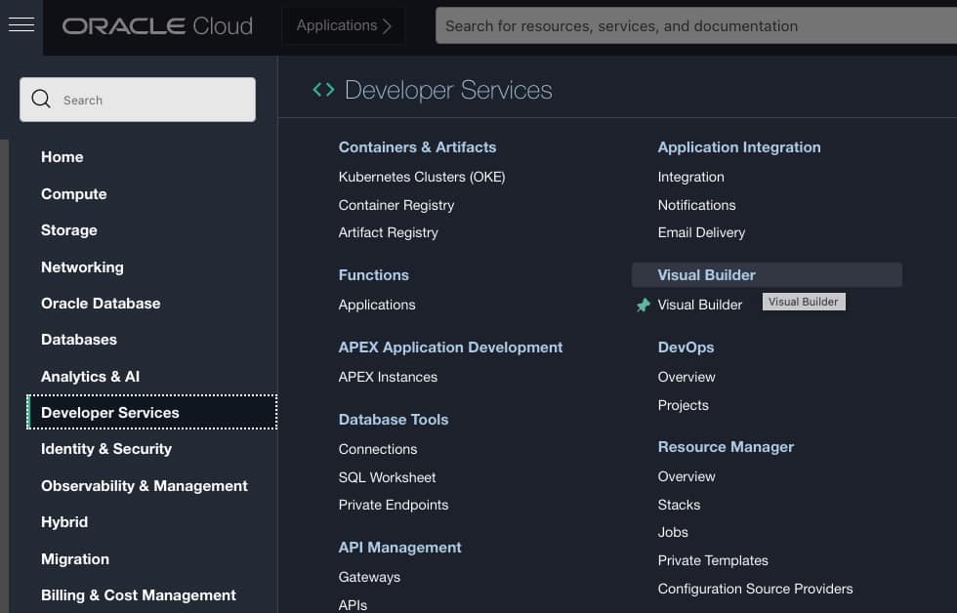The height and width of the screenshot is (613, 957).
Task: Click the code brackets icon beside Developer Services
Action: click(322, 89)
